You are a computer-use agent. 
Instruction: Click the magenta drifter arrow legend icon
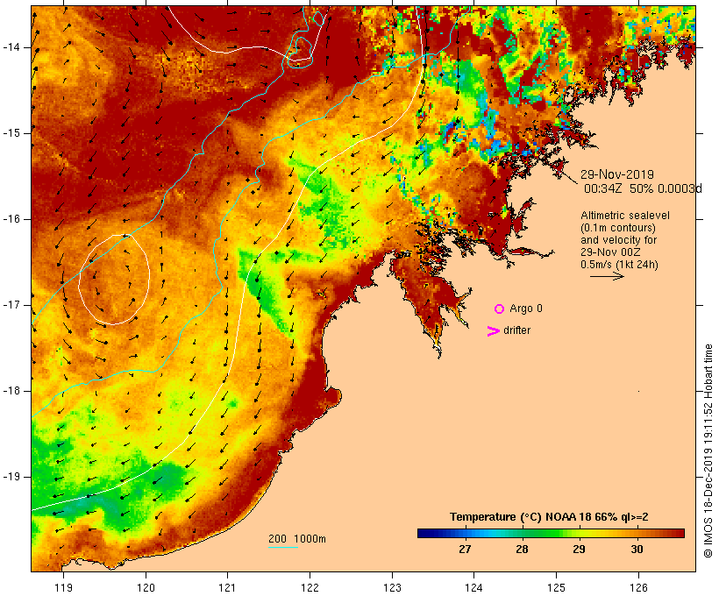click(494, 331)
